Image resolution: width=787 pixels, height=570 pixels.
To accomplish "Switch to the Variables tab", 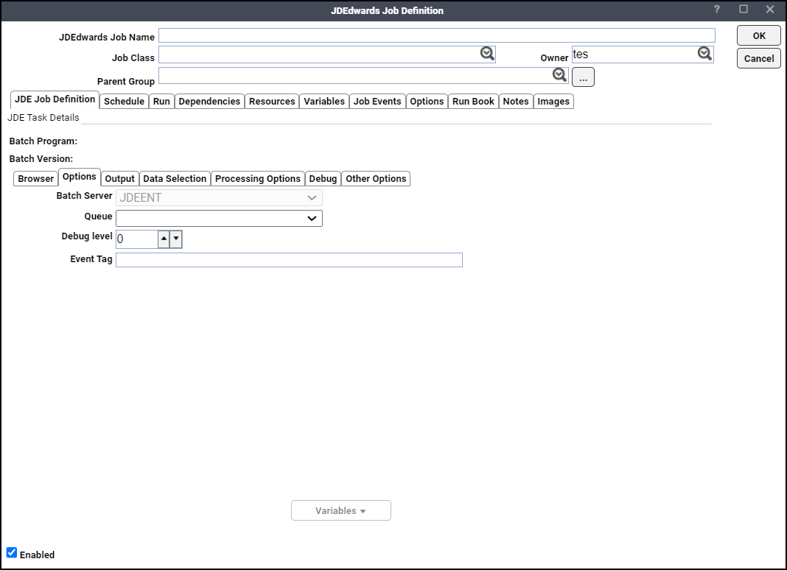I will tap(324, 102).
